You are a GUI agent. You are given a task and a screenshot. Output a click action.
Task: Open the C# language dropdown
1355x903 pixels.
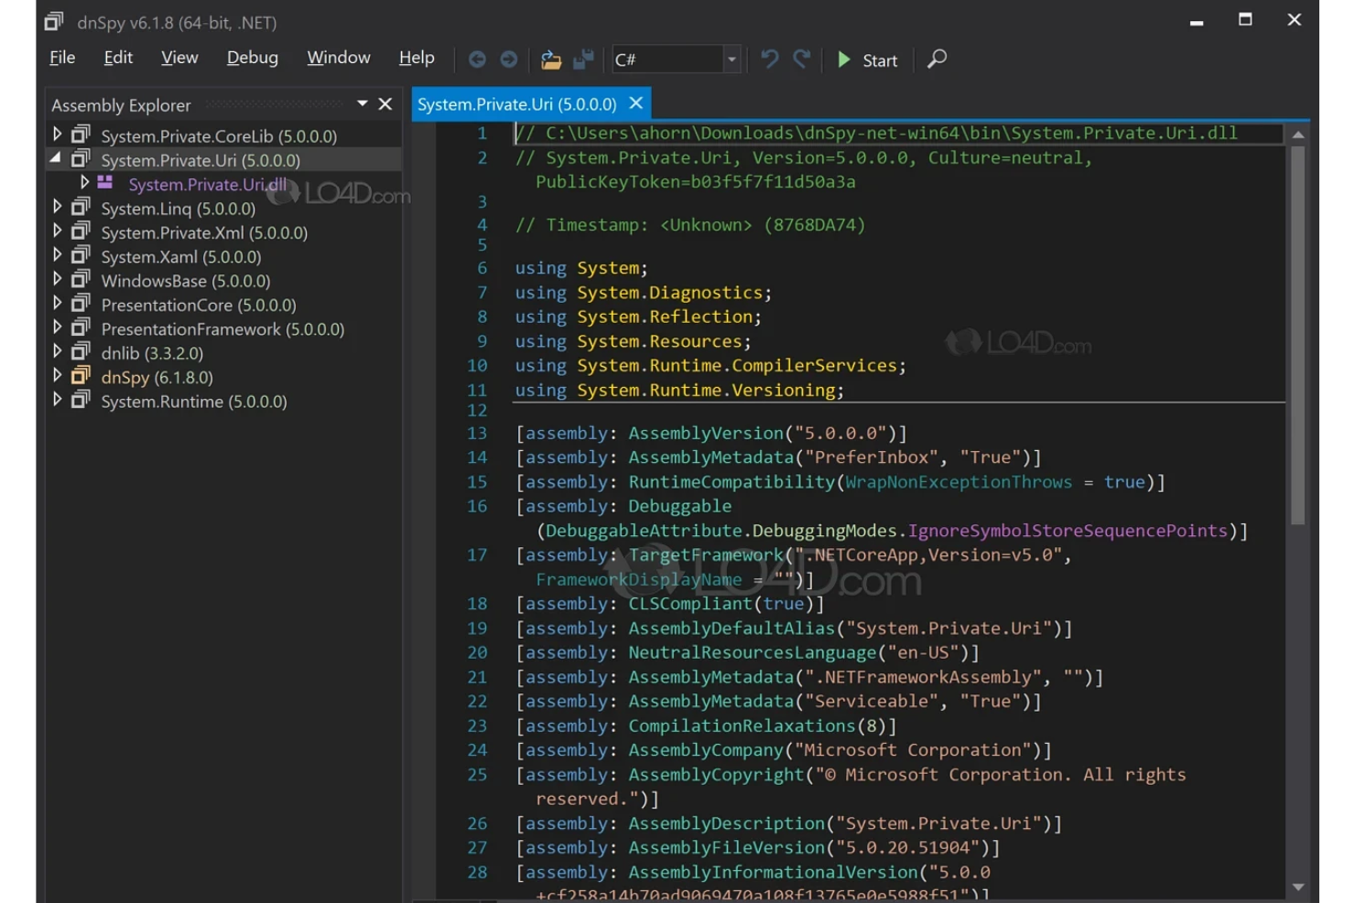732,59
